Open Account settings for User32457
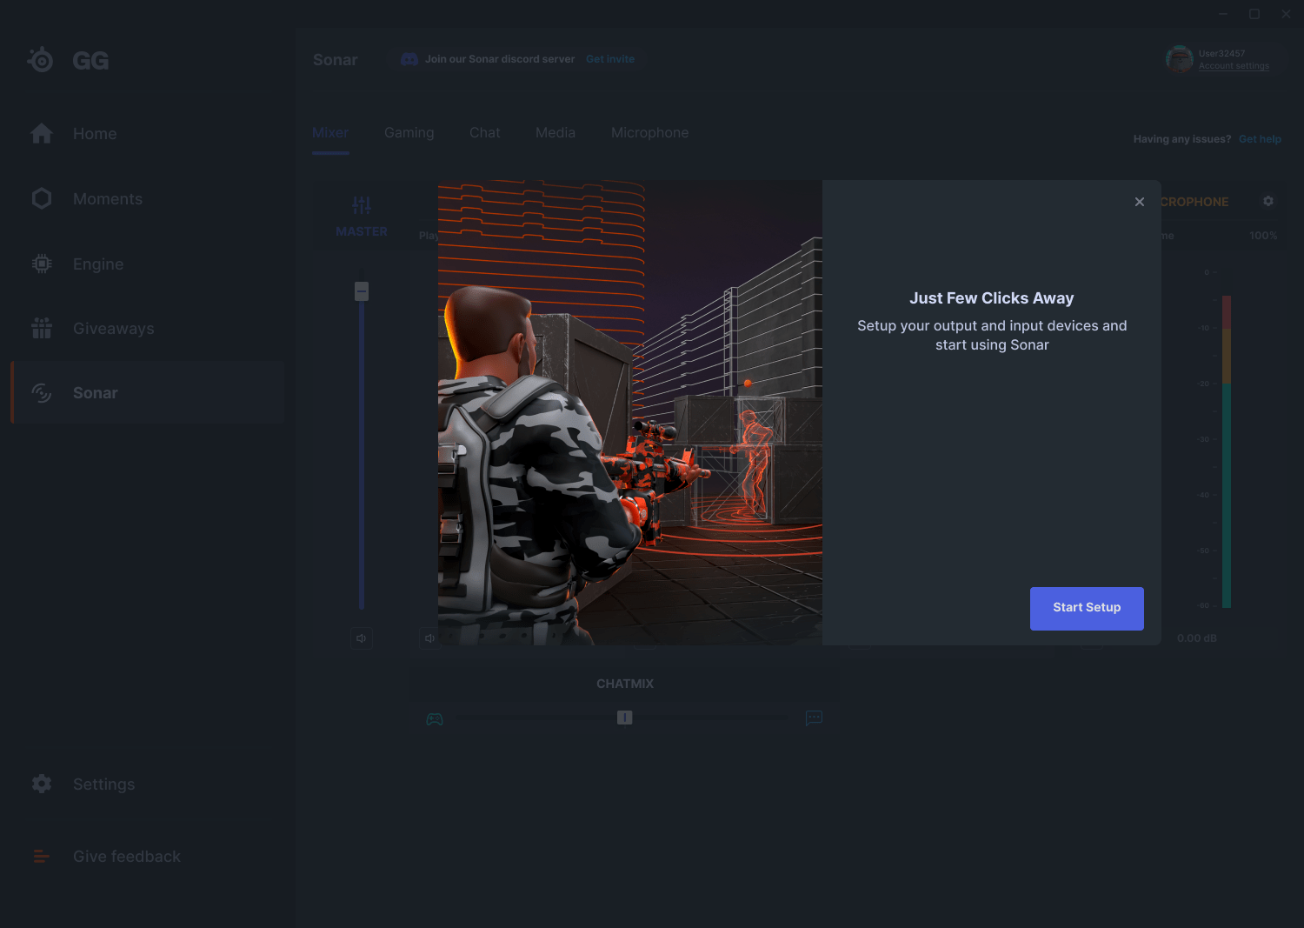This screenshot has width=1304, height=928. click(x=1234, y=65)
